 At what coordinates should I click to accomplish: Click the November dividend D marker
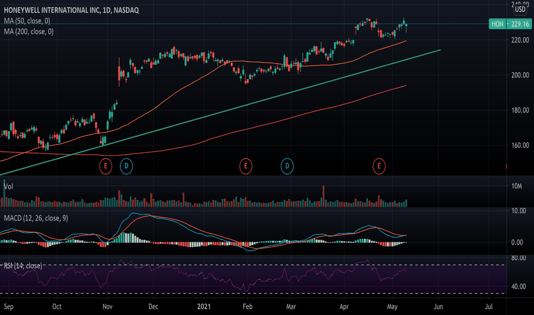coord(127,166)
